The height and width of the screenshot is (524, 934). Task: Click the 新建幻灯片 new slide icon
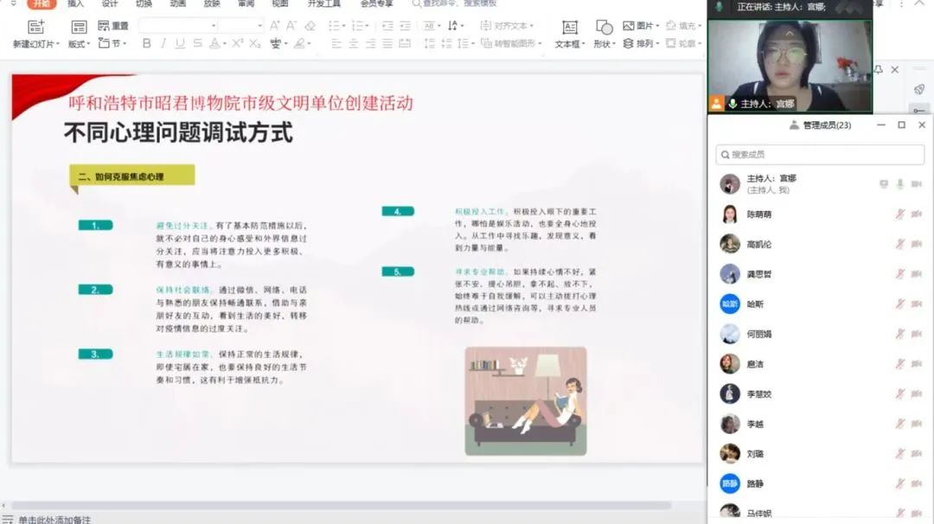(35, 27)
